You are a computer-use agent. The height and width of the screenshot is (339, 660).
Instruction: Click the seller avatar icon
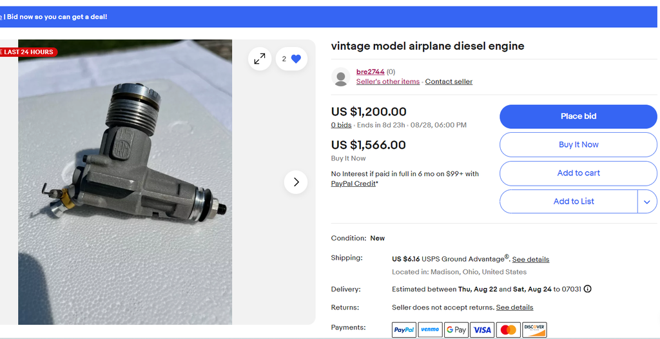click(x=341, y=77)
